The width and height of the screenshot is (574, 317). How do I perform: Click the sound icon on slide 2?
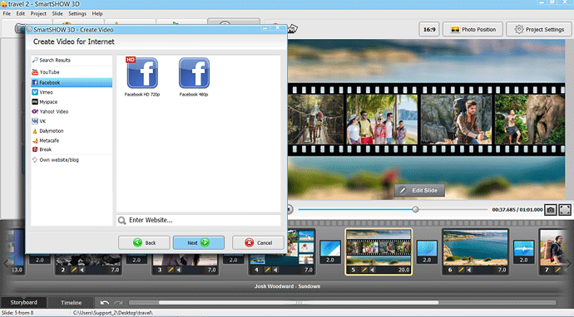point(82,270)
